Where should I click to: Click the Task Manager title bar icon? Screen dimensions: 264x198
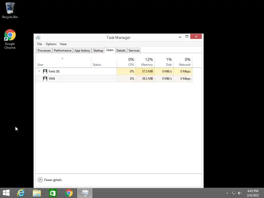38,38
